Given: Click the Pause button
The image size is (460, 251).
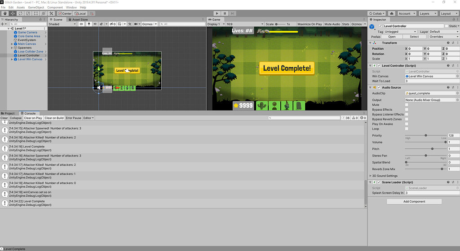Looking at the screenshot, I should [225, 13].
